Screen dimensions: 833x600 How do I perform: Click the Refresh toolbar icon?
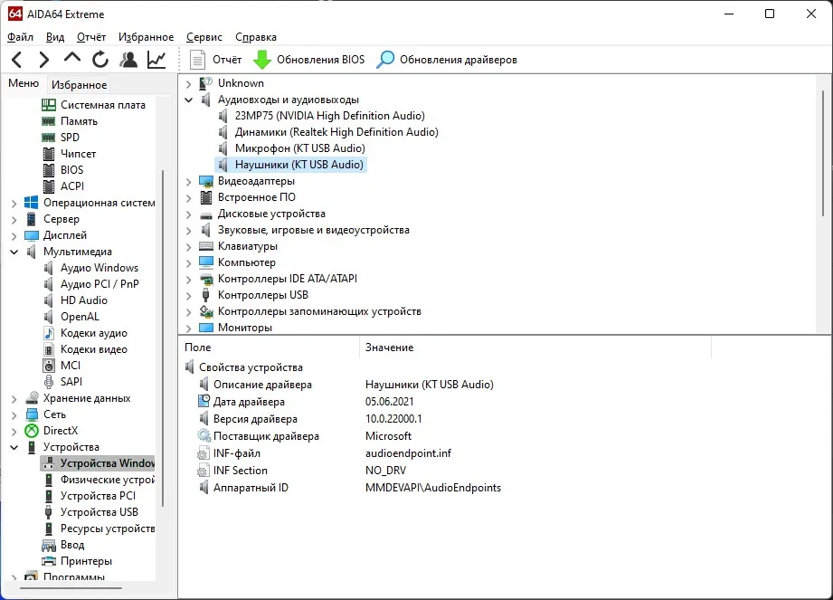99,60
